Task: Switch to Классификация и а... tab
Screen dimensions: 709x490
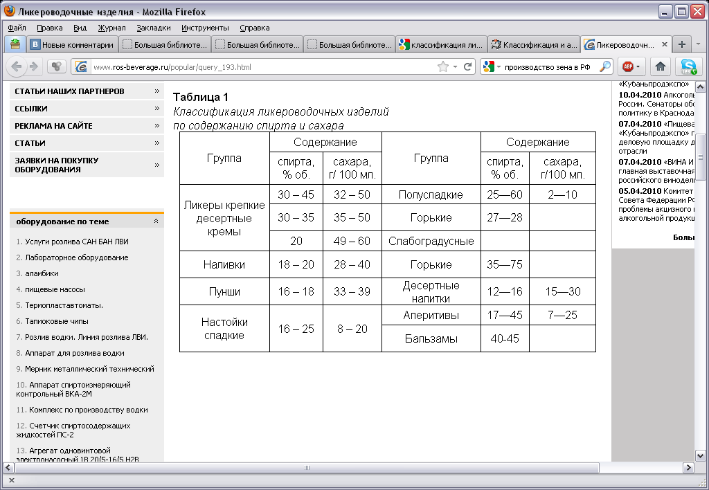Action: point(534,44)
